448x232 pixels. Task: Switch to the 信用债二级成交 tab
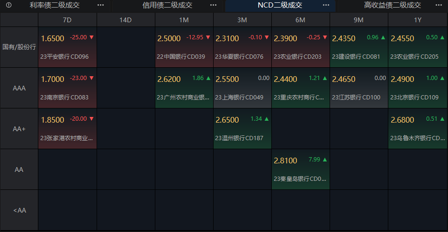pos(167,5)
